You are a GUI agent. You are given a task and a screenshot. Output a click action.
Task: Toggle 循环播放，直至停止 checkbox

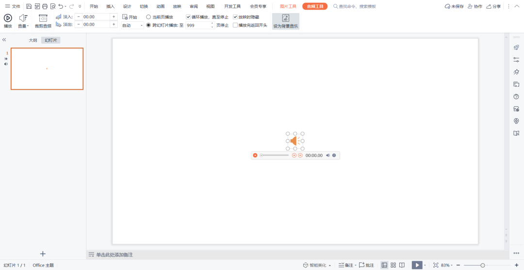(188, 16)
